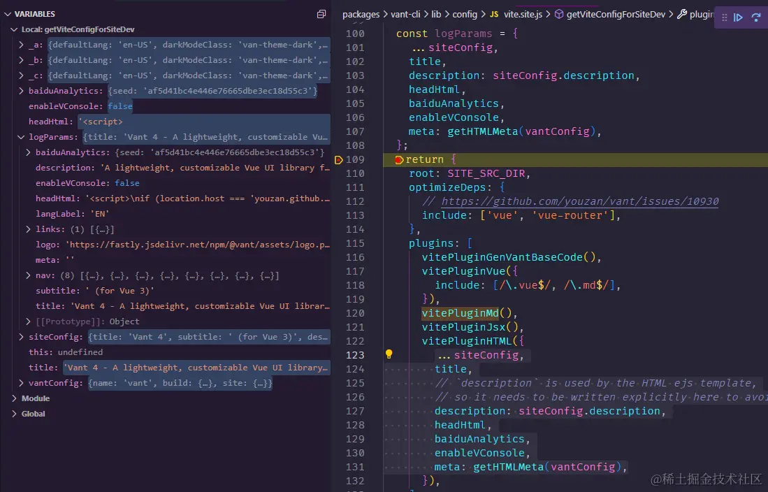Viewport: 768px width, 492px height.
Task: Click the debug Continue button
Action: pyautogui.click(x=738, y=17)
